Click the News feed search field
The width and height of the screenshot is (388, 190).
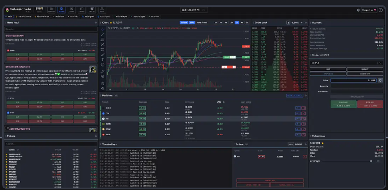pyautogui.click(x=51, y=29)
